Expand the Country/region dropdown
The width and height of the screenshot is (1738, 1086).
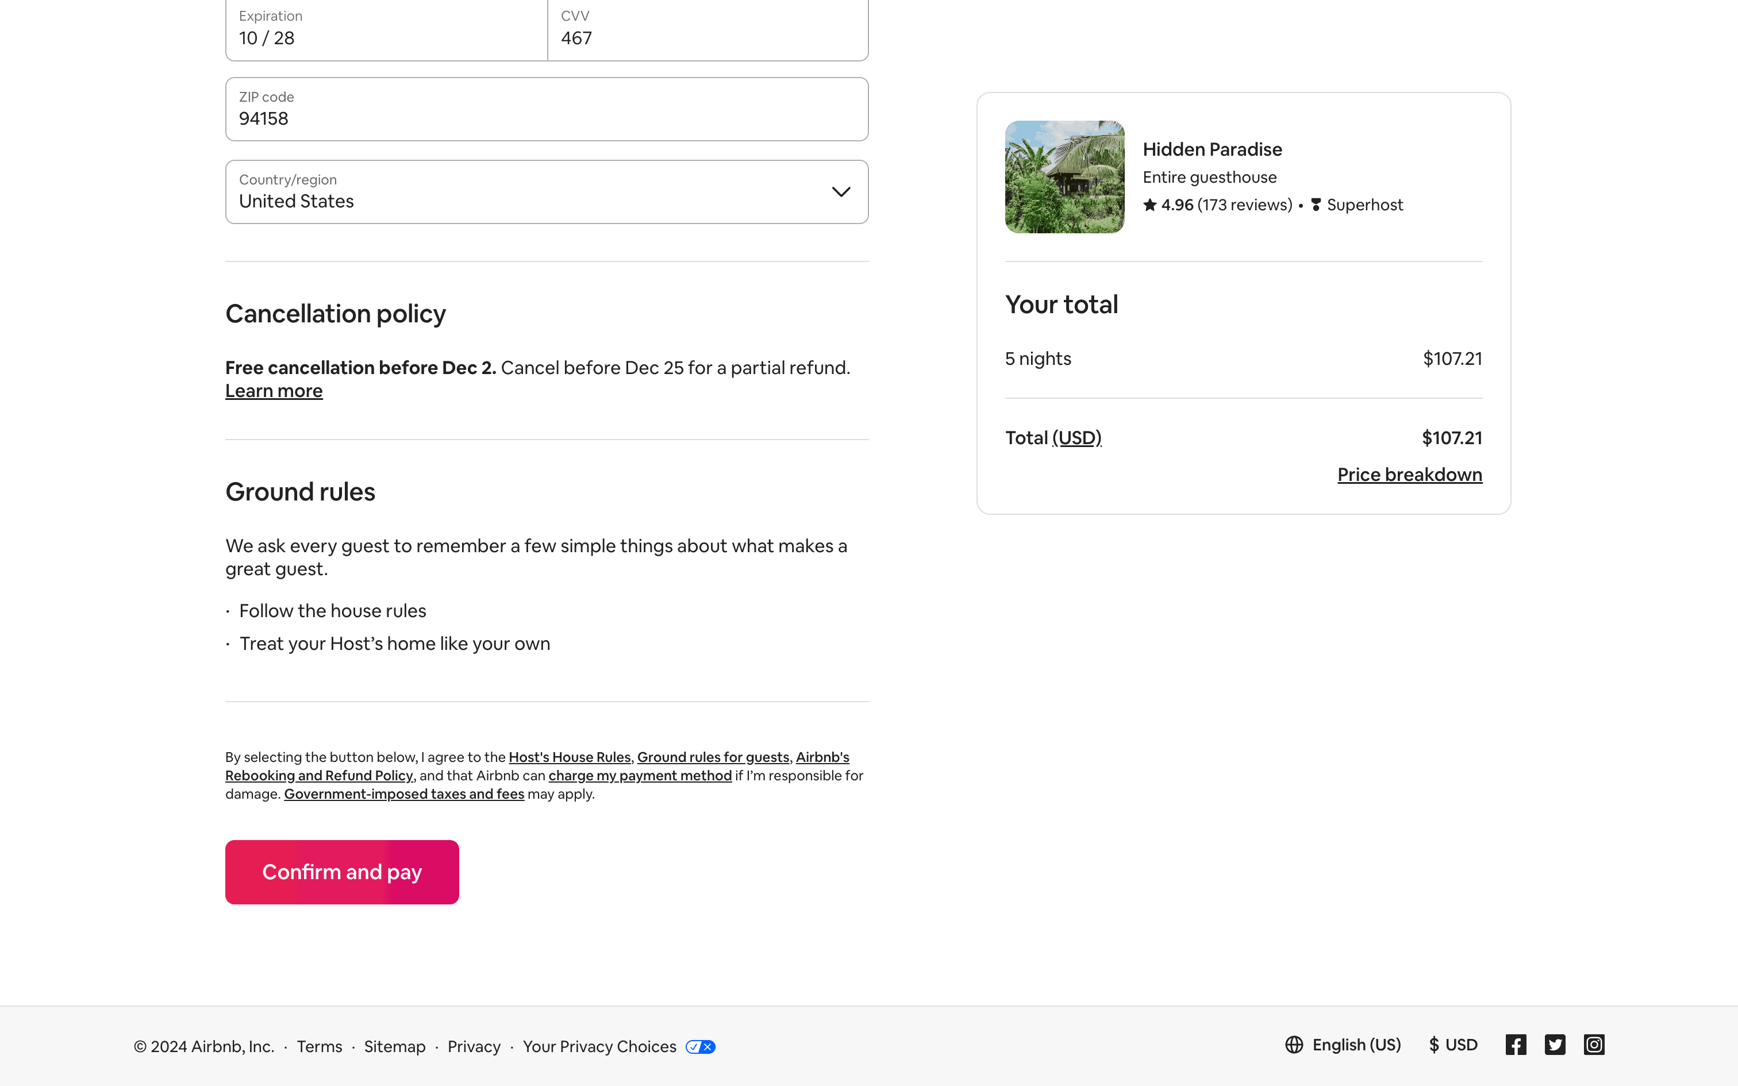(x=546, y=192)
